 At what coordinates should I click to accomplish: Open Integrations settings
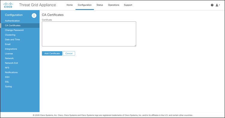coord(11,49)
